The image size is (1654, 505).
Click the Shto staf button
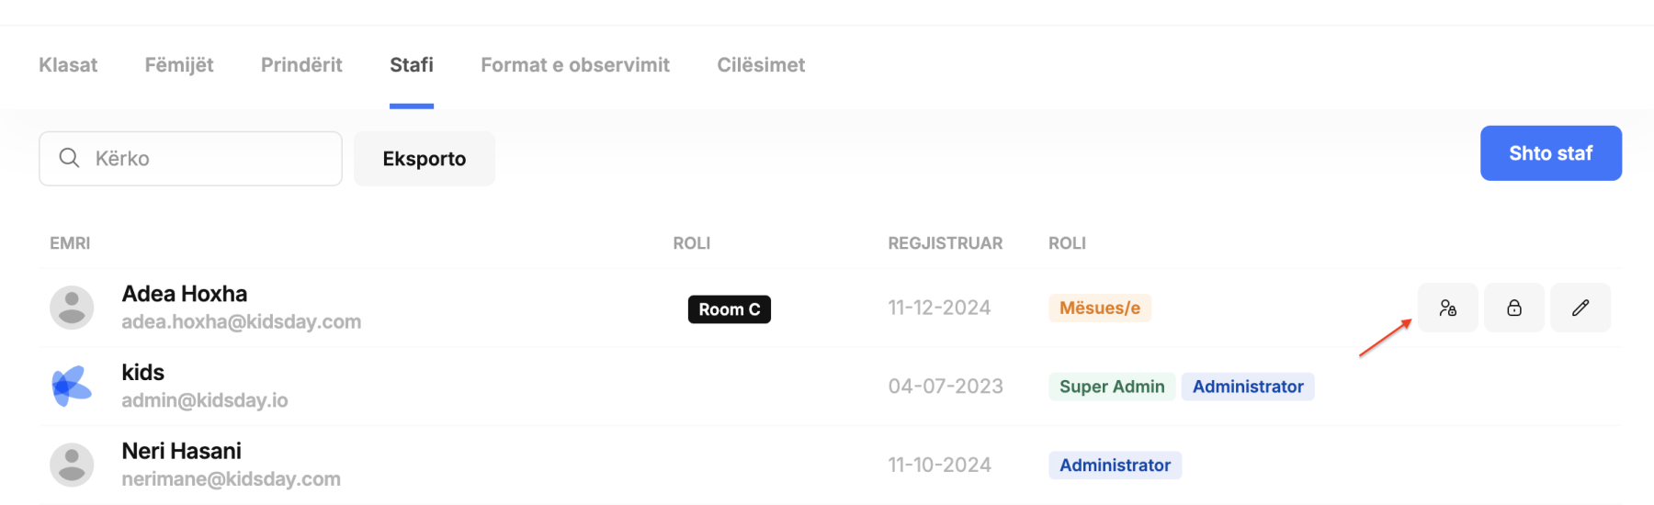pos(1551,153)
